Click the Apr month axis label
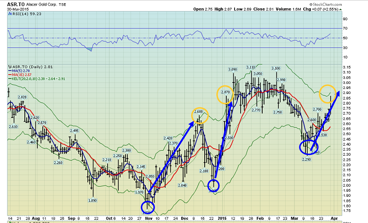Image resolution: width=368 pixels, height=223 pixels. point(334,218)
